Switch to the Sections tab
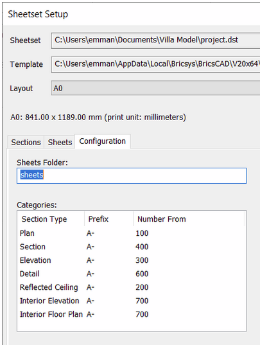The width and height of the screenshot is (260, 345). coord(26,142)
